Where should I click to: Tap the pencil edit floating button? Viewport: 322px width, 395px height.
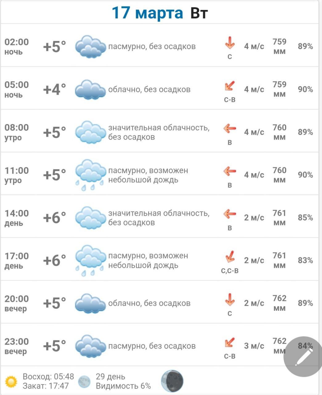303,356
